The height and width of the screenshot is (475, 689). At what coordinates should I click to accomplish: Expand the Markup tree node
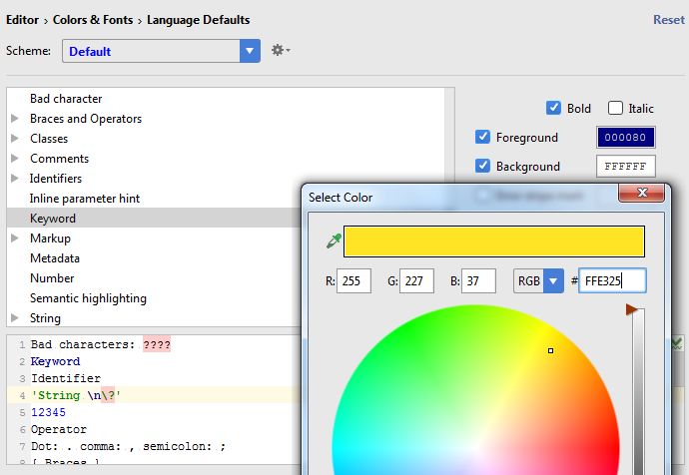click(x=15, y=238)
